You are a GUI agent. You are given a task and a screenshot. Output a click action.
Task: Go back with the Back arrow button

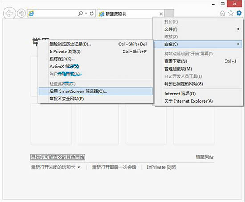(9, 13)
